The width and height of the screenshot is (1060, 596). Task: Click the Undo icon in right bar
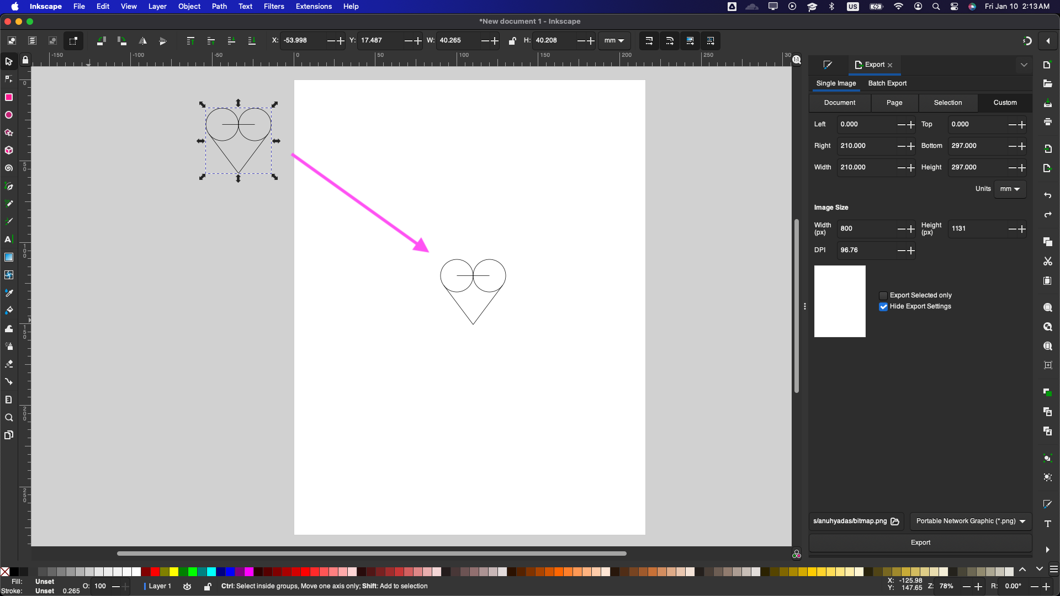pyautogui.click(x=1047, y=195)
